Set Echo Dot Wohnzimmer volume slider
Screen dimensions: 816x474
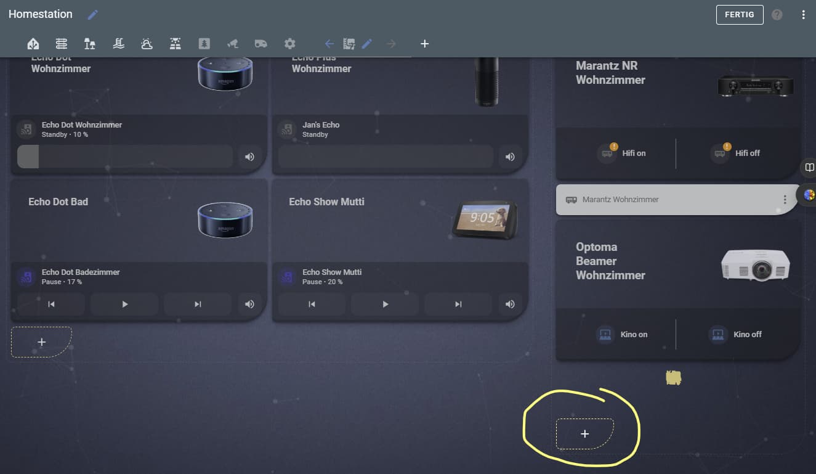point(125,157)
